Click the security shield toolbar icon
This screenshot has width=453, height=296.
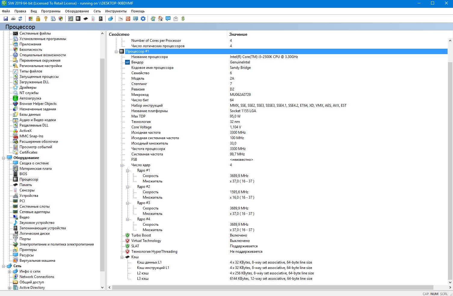click(61, 19)
